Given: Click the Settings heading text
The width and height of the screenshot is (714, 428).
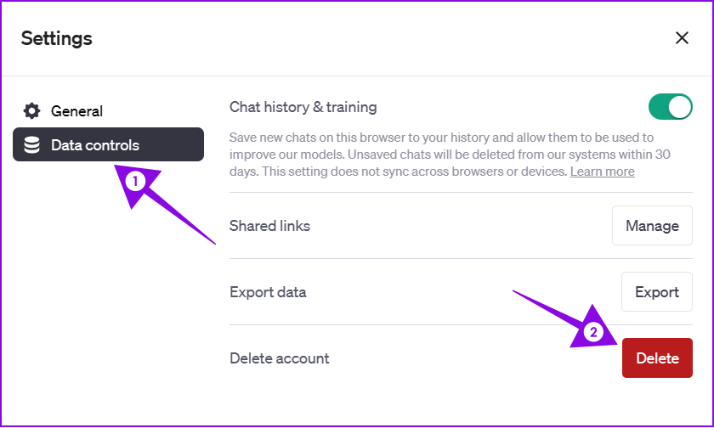Looking at the screenshot, I should [x=56, y=38].
